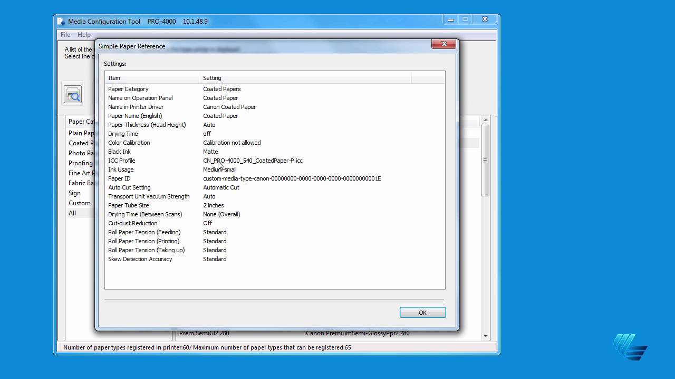Image resolution: width=675 pixels, height=379 pixels.
Task: Select Roll Paper Tension (Taking up) row
Action: pos(274,250)
